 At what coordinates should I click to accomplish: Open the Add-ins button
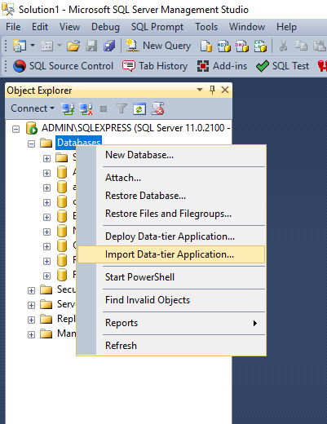click(222, 66)
